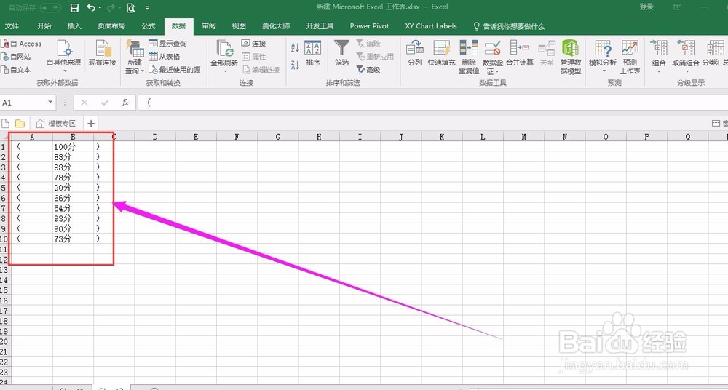
Task: Click the 告诉我你想要做什么 search box
Action: coord(510,26)
